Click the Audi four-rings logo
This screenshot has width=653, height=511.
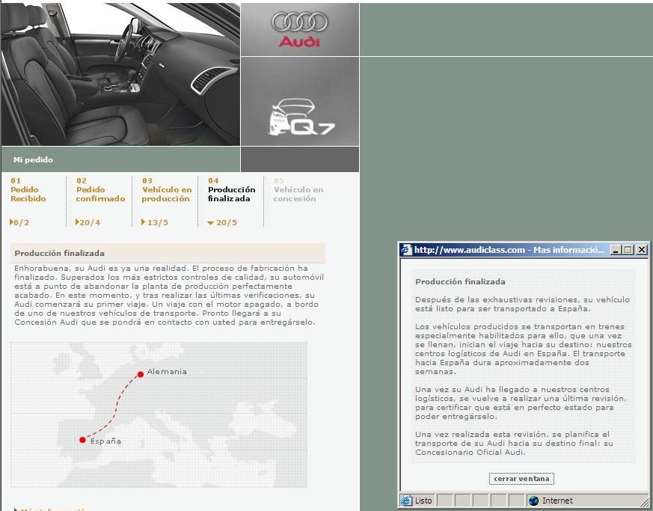299,22
